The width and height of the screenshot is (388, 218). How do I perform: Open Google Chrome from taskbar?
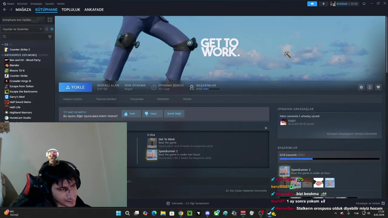click(x=181, y=213)
